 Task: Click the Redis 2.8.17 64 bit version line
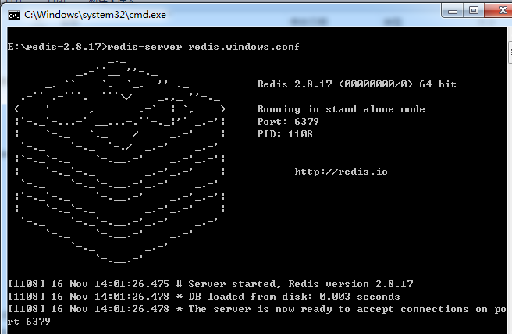point(357,84)
